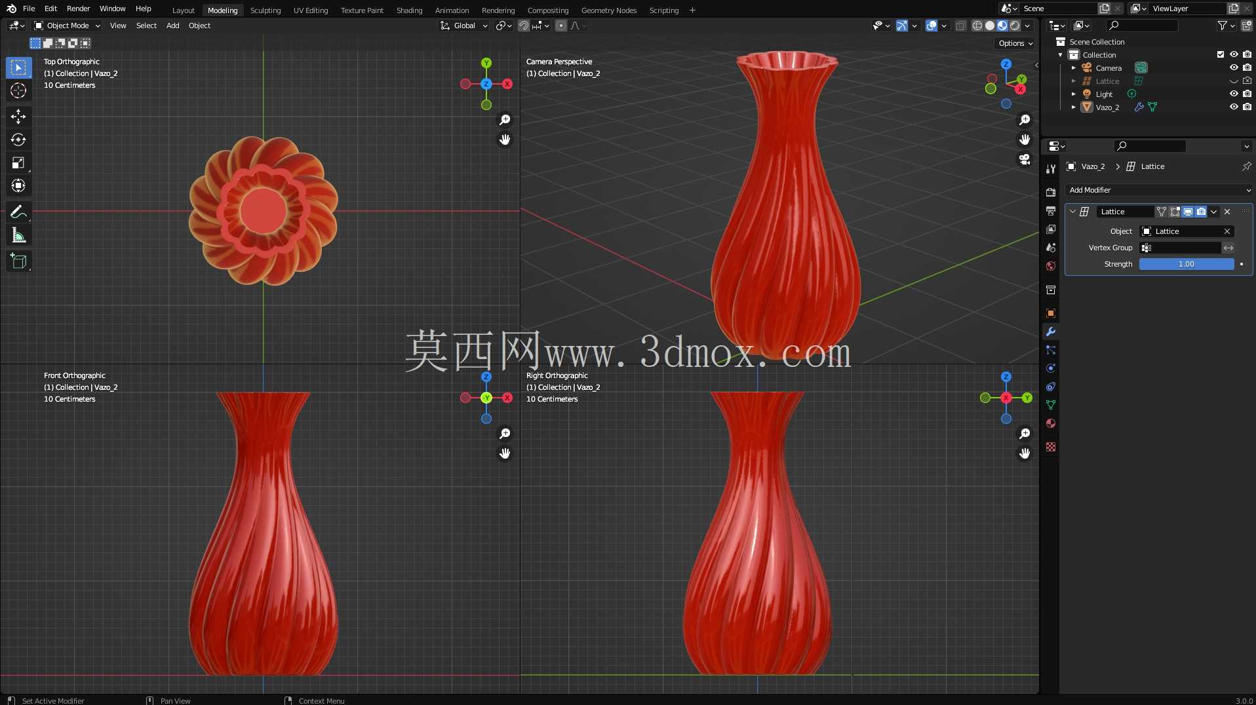Open the Options popover in viewport
The image size is (1256, 705).
[1015, 43]
